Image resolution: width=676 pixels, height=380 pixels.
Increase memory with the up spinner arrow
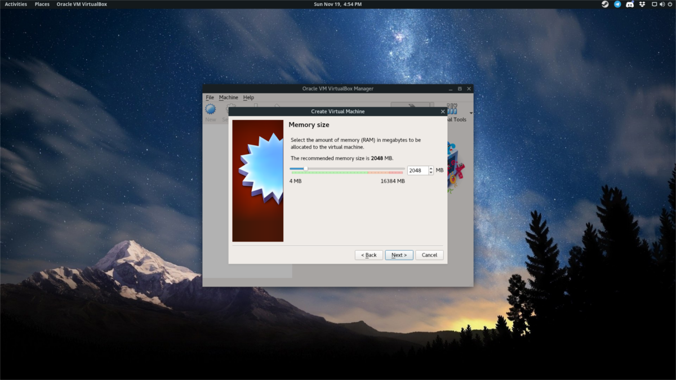[431, 168]
